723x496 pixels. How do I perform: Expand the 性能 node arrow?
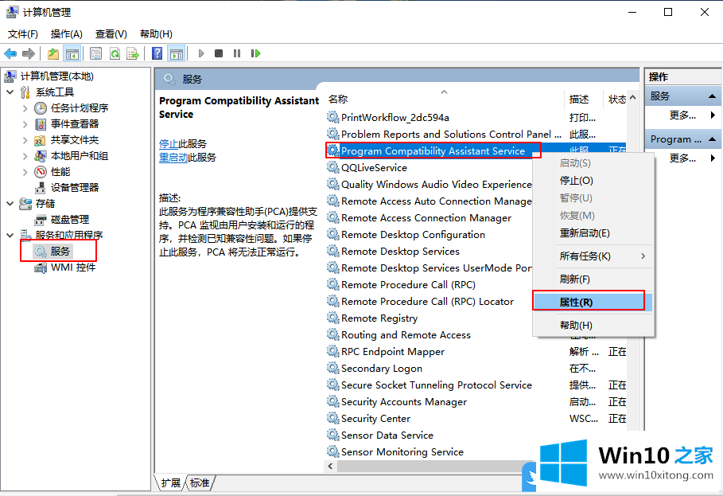tap(25, 172)
